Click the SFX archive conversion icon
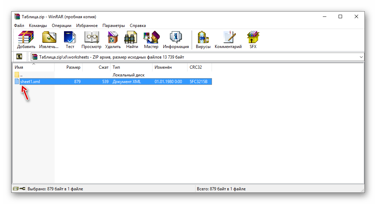 [x=253, y=40]
